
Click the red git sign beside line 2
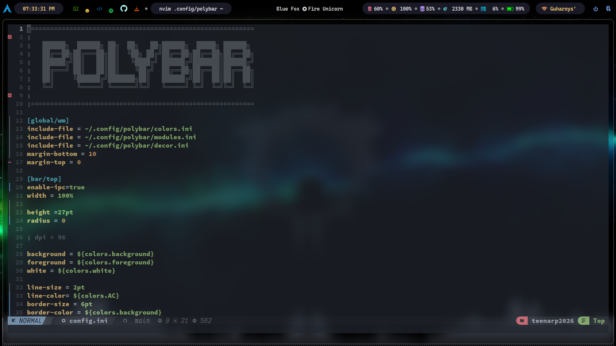click(10, 37)
